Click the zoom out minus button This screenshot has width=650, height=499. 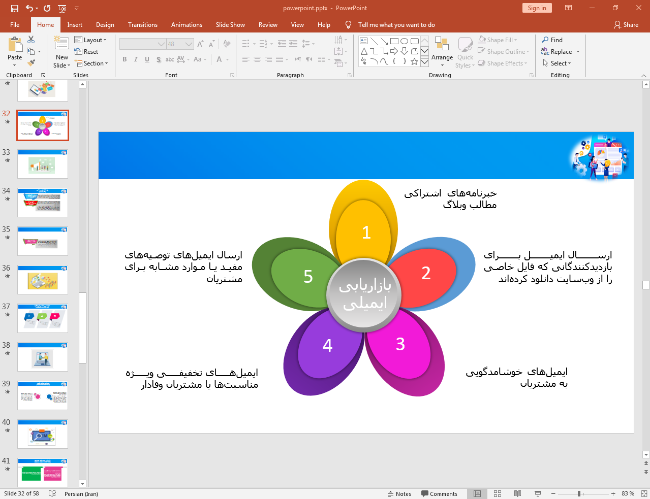click(x=553, y=494)
